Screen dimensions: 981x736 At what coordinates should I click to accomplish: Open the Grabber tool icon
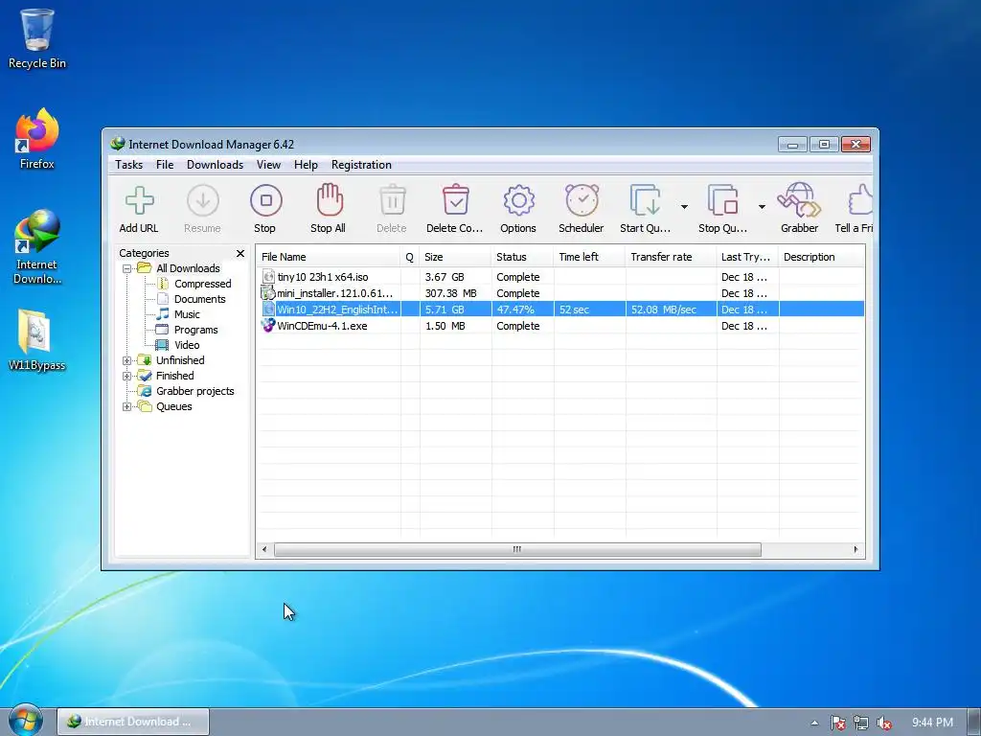pos(799,200)
